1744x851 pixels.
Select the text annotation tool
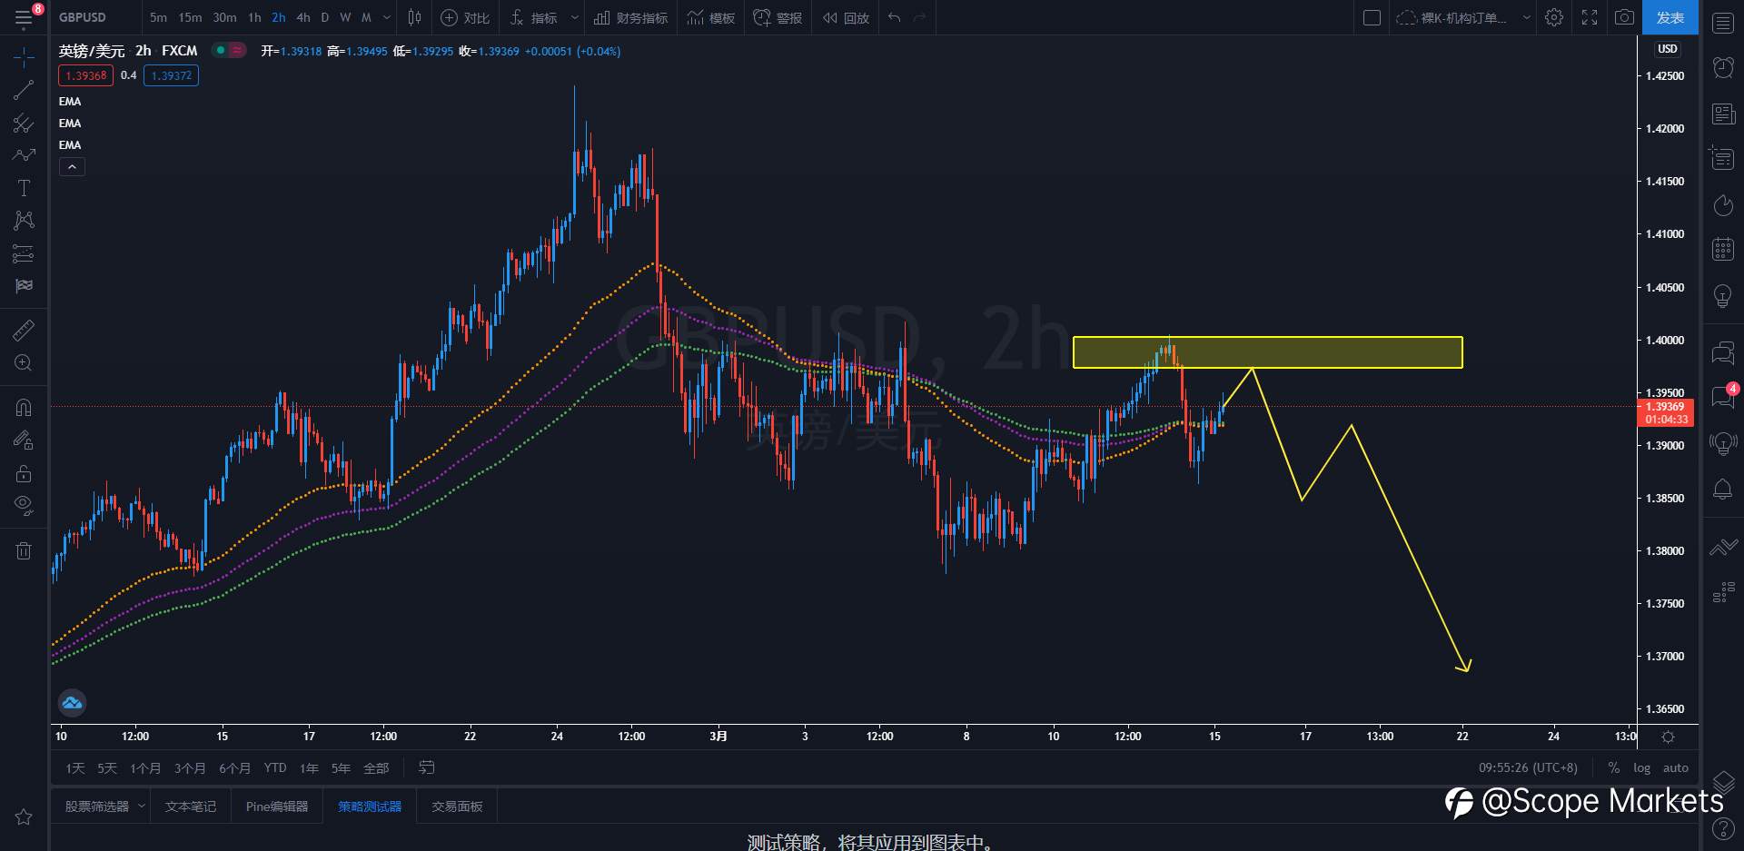(x=25, y=188)
